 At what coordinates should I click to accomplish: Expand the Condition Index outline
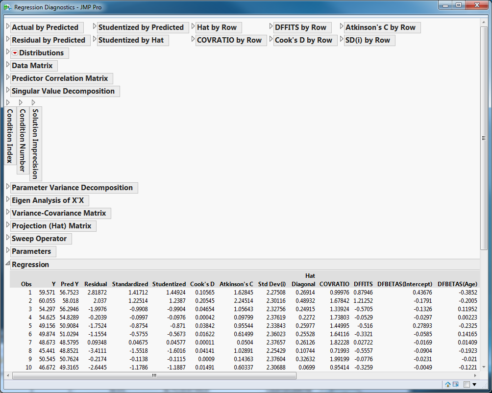(8, 102)
